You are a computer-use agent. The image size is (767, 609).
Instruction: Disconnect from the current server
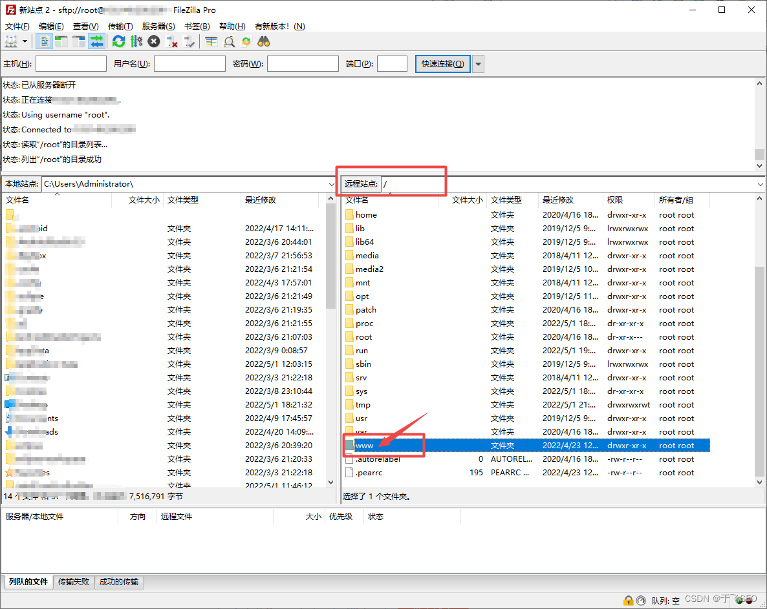pyautogui.click(x=171, y=41)
